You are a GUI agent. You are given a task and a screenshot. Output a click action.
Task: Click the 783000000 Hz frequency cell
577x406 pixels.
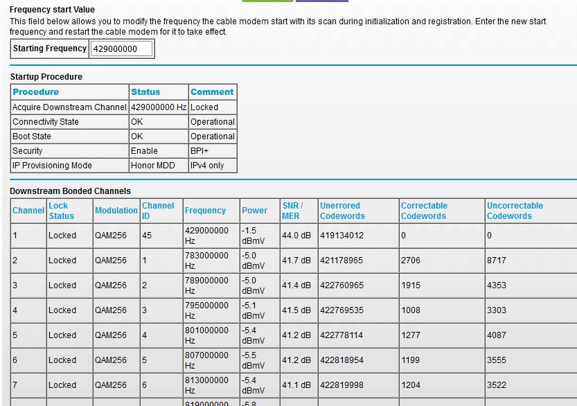point(211,261)
